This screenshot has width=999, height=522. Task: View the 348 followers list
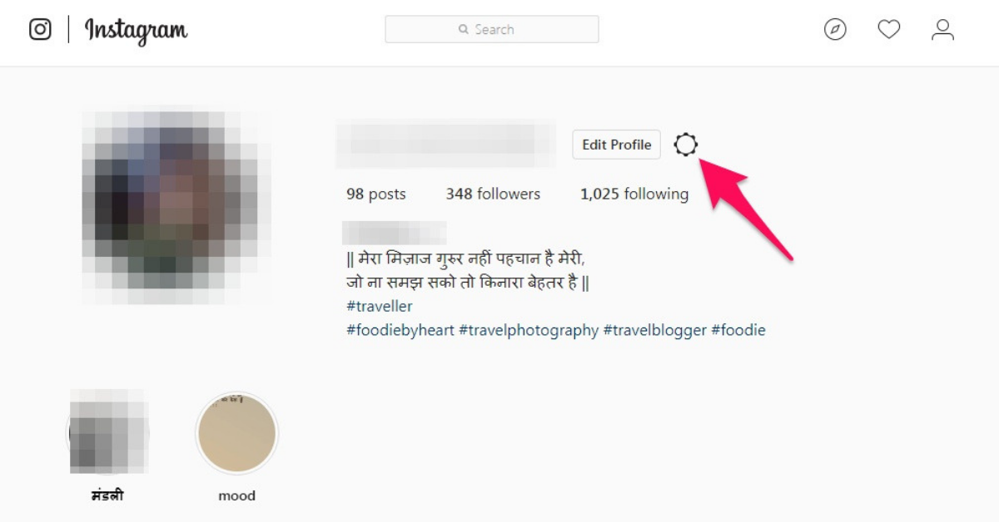pyautogui.click(x=493, y=194)
